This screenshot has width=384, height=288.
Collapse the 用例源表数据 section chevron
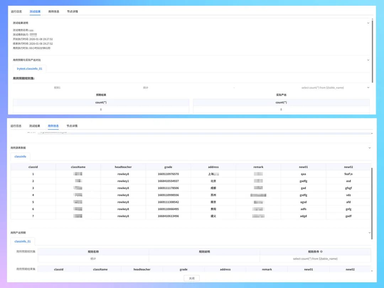(369, 148)
